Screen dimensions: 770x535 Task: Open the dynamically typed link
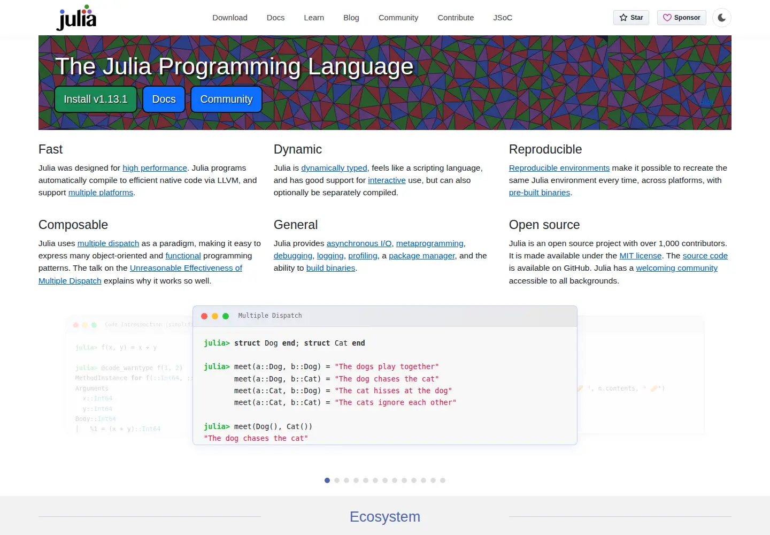[x=334, y=168]
